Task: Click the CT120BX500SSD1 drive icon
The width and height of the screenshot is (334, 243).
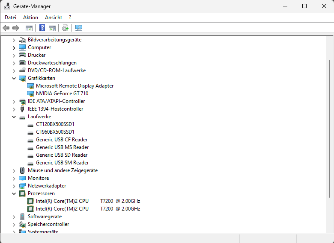Action: pos(30,125)
